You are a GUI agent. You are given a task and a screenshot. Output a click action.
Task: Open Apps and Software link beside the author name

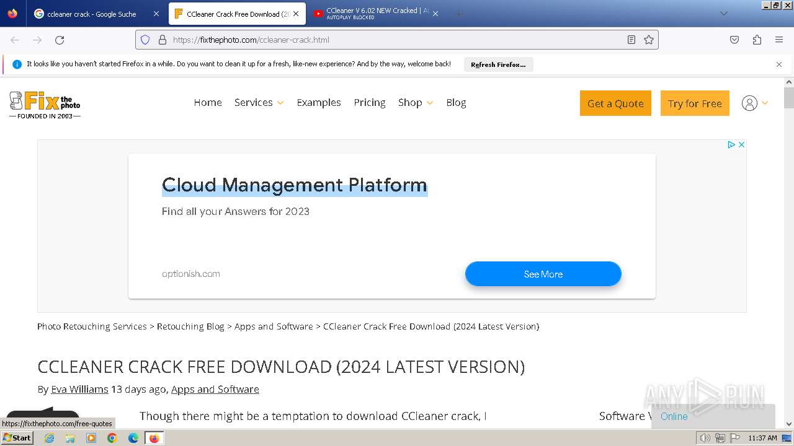[215, 389]
